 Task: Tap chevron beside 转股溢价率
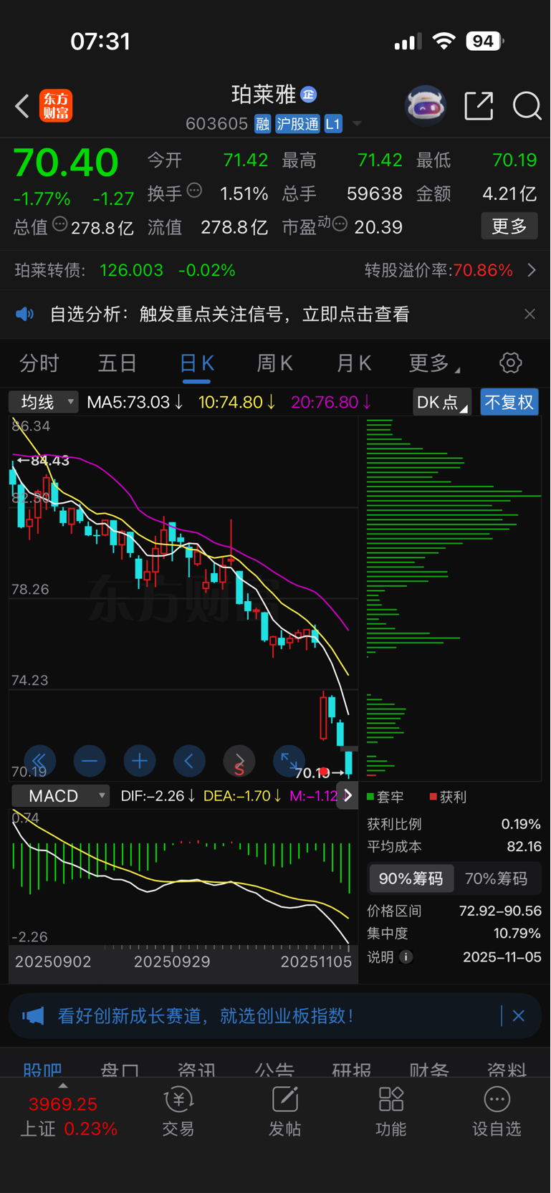[x=532, y=270]
